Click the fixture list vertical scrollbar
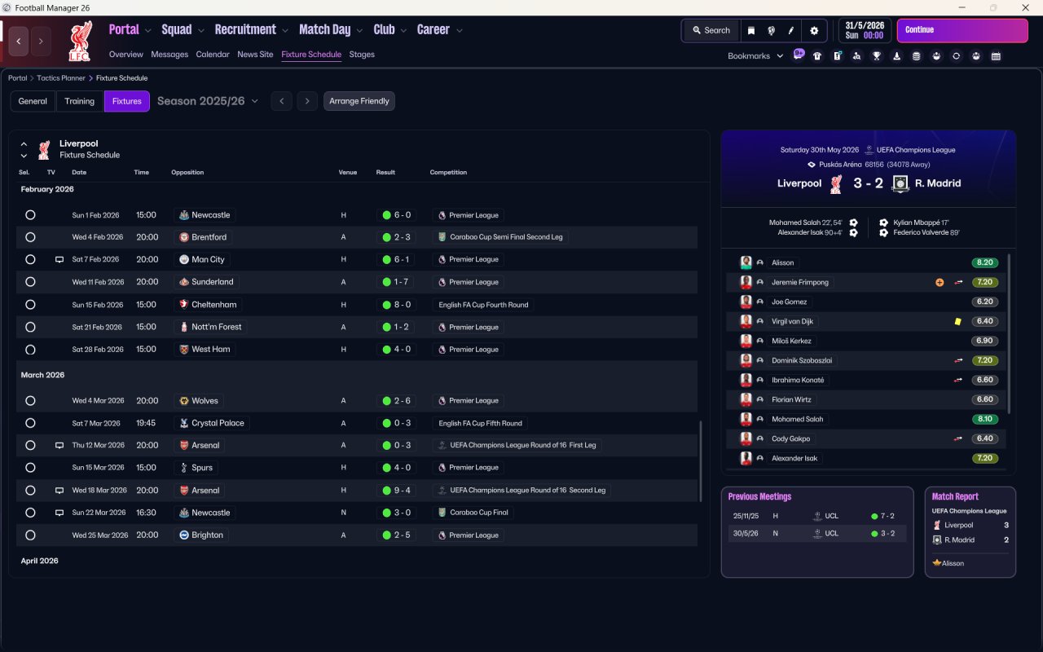 tap(701, 461)
